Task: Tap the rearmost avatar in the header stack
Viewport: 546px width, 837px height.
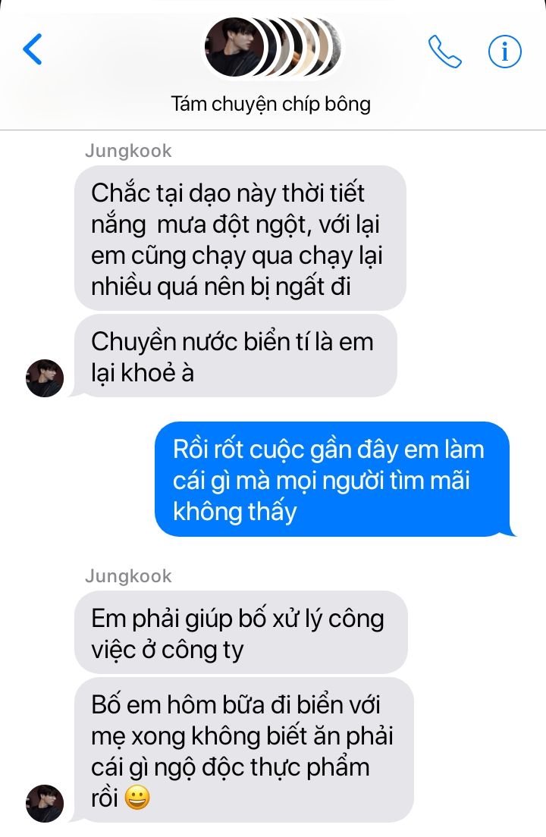Action: tap(331, 47)
